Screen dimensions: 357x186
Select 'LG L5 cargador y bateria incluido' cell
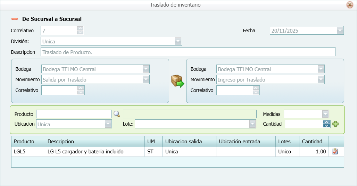pyautogui.click(x=95, y=152)
